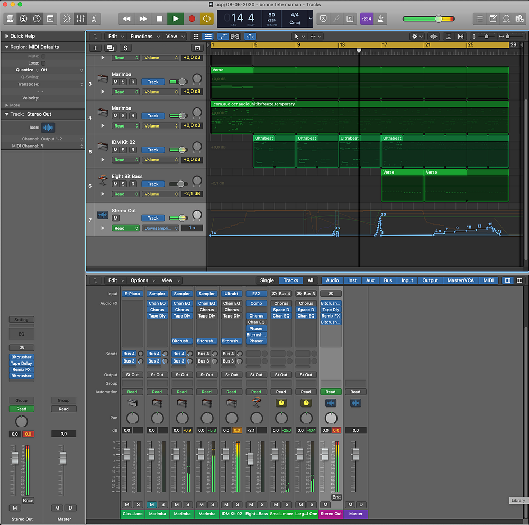Solo the IDM Kit 02 track
Screen dimensions: 529x525
[123, 150]
